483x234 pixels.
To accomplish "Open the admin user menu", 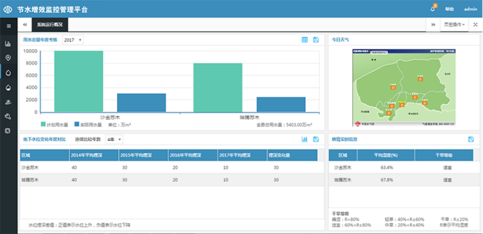I will (470, 9).
